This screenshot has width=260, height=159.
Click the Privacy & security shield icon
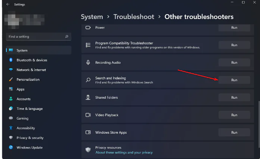tap(11, 137)
